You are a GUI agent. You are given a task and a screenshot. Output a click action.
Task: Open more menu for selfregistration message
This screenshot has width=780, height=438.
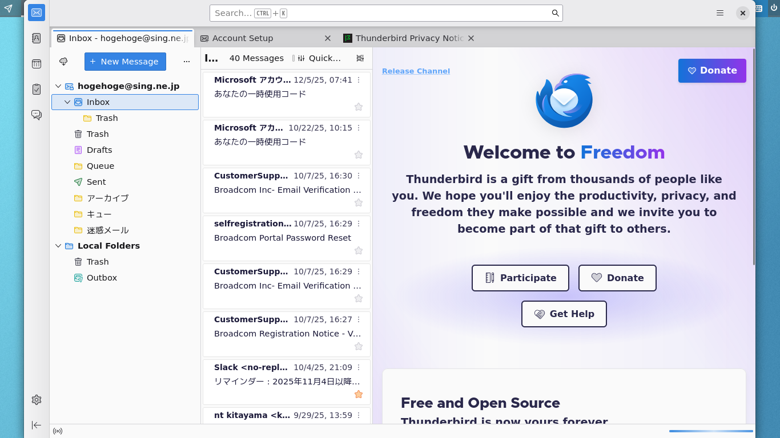[359, 224]
